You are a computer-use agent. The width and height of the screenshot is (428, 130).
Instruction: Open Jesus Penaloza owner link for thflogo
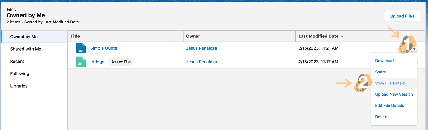point(201,62)
